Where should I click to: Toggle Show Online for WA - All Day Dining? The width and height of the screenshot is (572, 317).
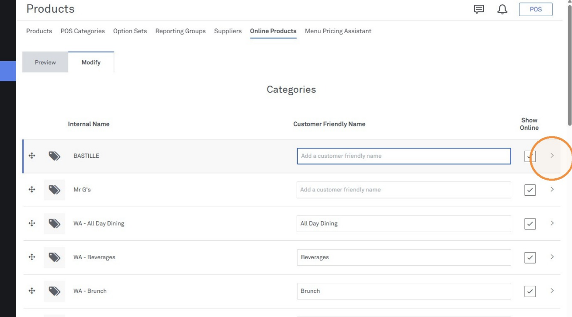[x=530, y=224]
